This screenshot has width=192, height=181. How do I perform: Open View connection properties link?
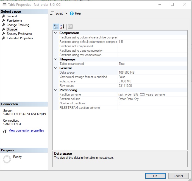click(x=26, y=130)
